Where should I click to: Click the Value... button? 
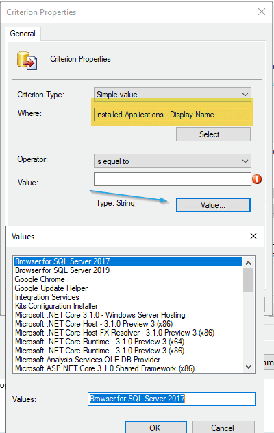pos(213,205)
